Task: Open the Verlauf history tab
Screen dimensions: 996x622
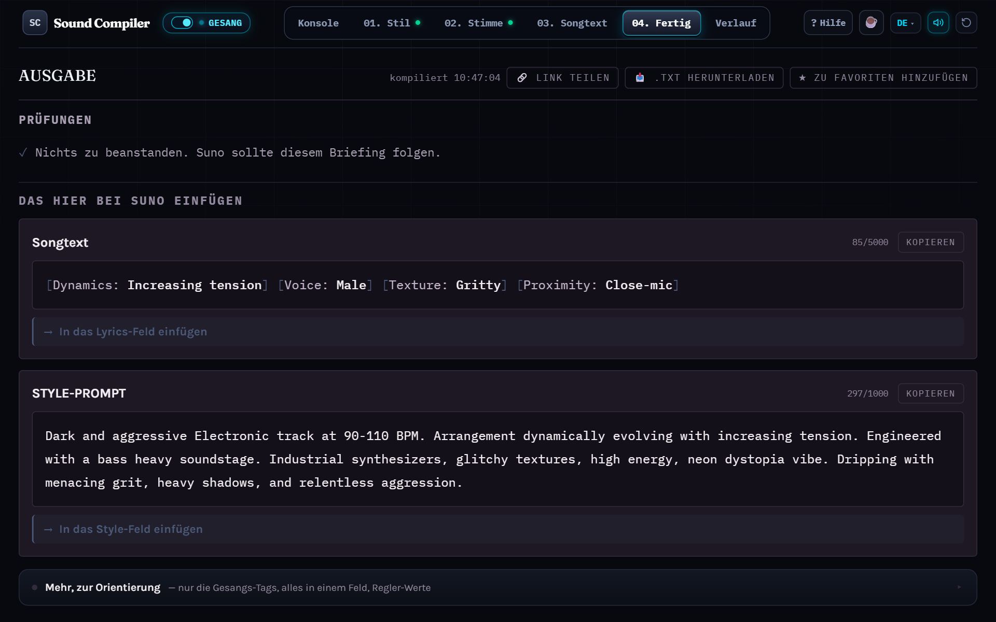Action: coord(736,23)
